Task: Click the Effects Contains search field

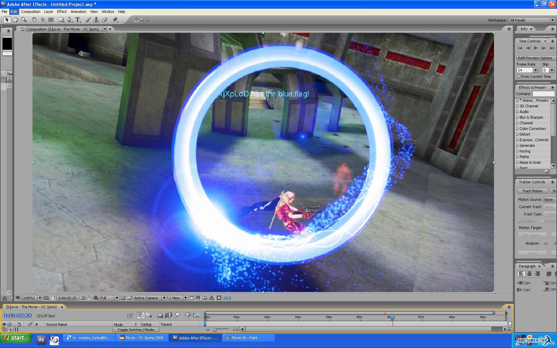Action: pos(543,94)
